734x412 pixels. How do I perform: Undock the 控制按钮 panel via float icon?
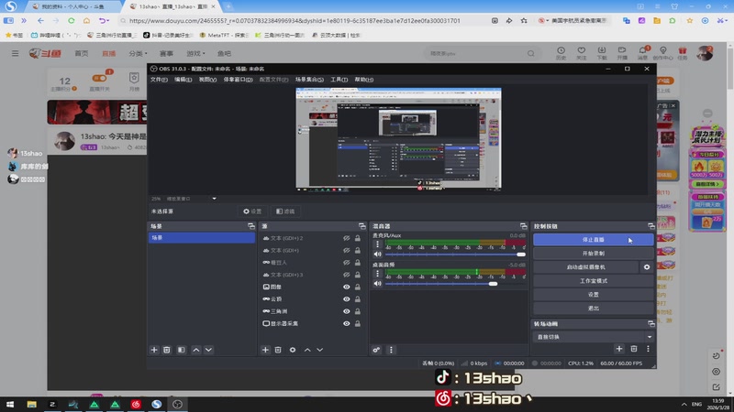[651, 226]
